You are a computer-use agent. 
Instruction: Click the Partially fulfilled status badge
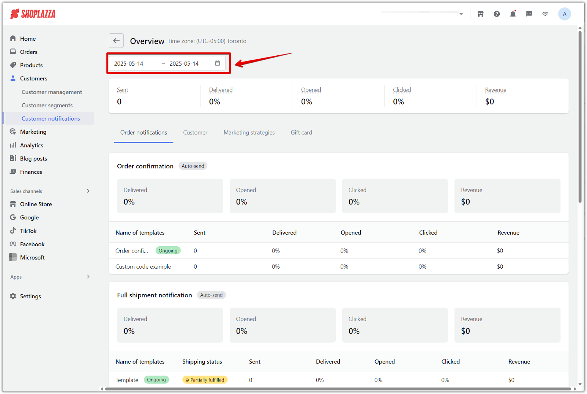pos(205,380)
